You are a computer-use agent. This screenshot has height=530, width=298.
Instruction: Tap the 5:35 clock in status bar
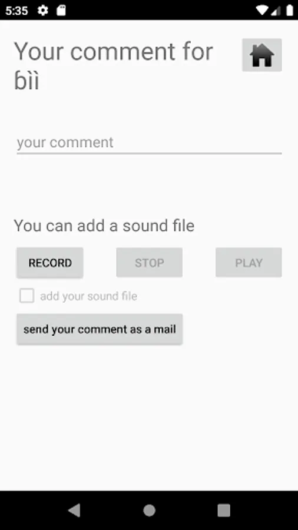click(16, 11)
